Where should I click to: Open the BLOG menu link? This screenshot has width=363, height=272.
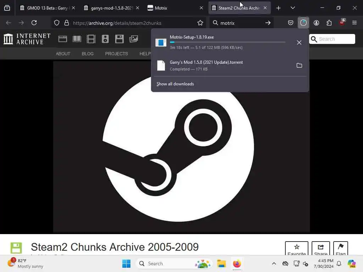(x=88, y=54)
